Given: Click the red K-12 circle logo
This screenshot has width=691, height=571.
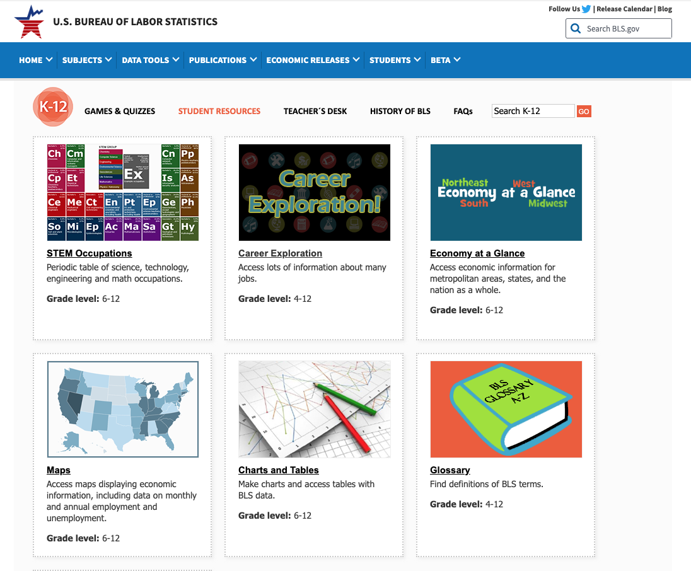Looking at the screenshot, I should point(53,107).
